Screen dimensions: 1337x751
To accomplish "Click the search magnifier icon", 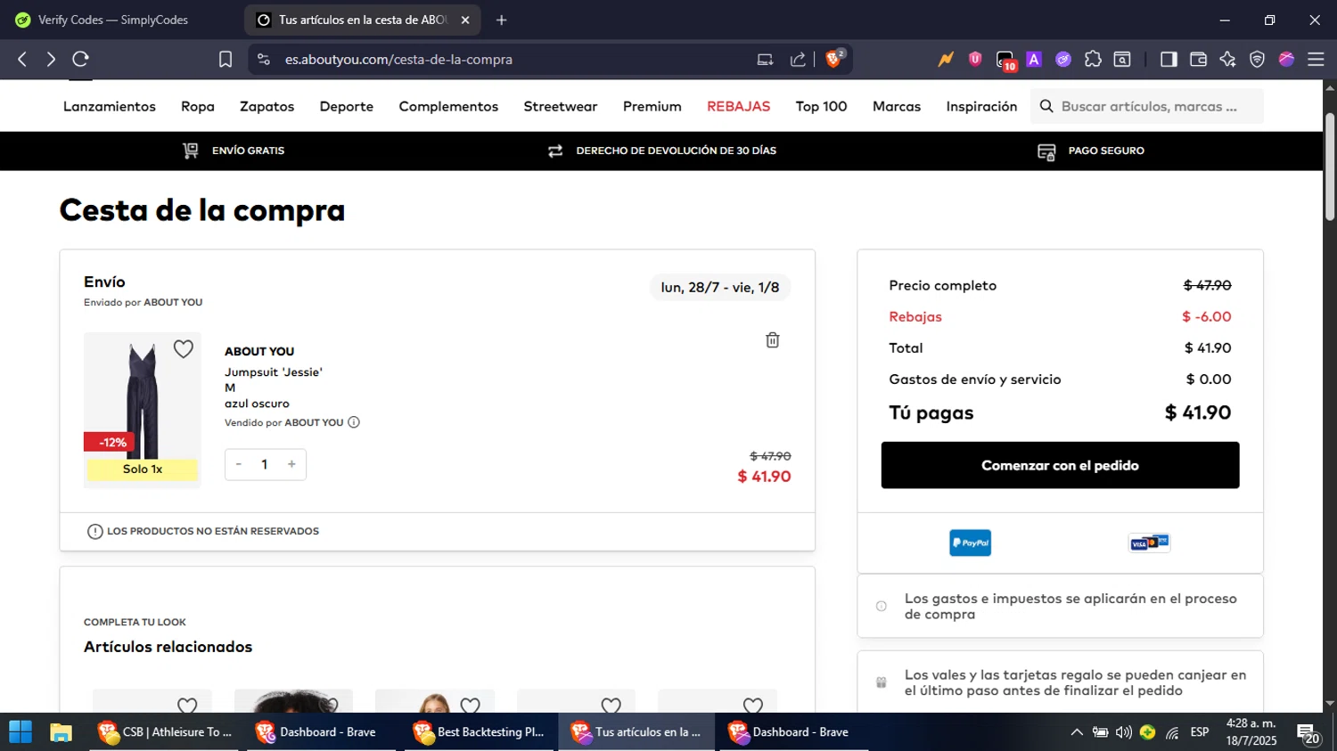I will point(1046,106).
